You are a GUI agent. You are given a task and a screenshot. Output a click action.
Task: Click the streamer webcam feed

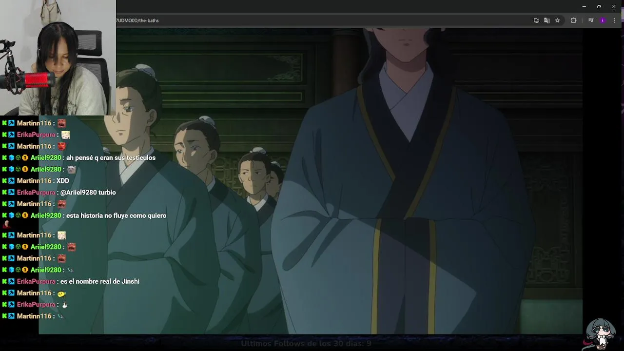pos(58,58)
